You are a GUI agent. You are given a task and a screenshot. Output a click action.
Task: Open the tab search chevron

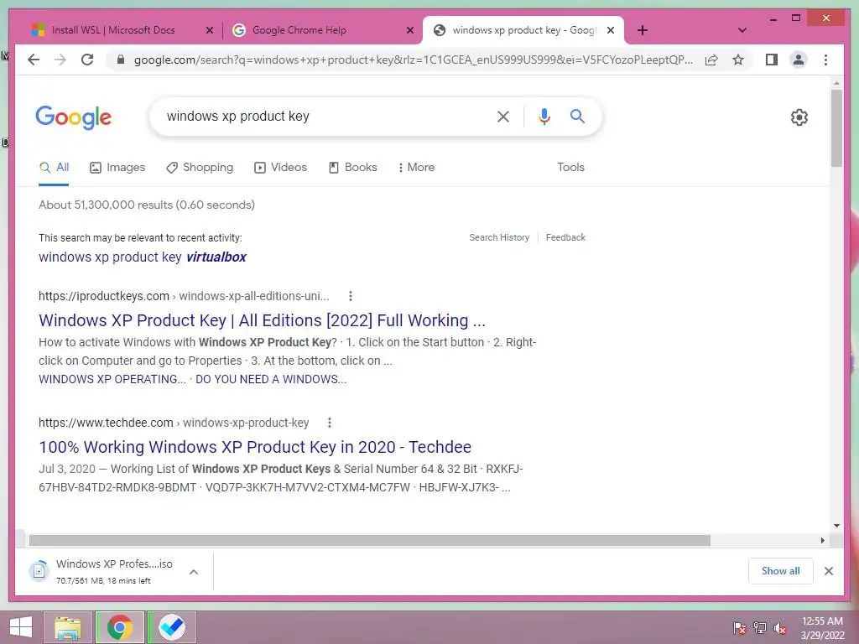click(742, 30)
